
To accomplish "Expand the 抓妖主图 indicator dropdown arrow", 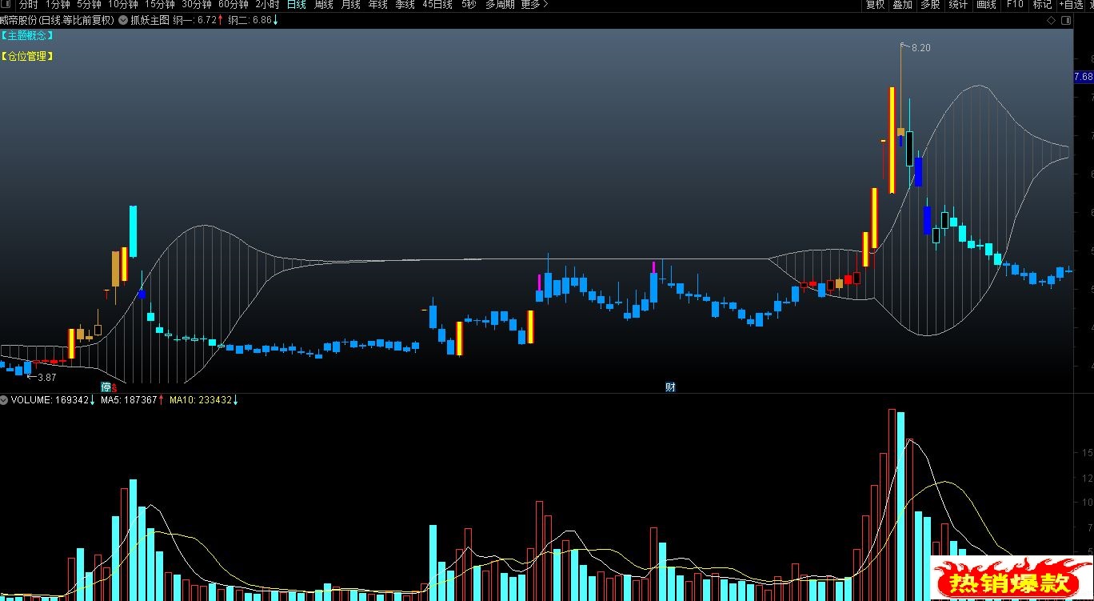I will coord(123,20).
